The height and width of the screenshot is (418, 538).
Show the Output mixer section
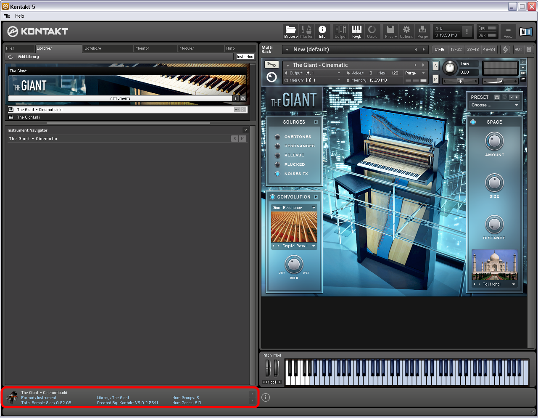click(x=341, y=32)
